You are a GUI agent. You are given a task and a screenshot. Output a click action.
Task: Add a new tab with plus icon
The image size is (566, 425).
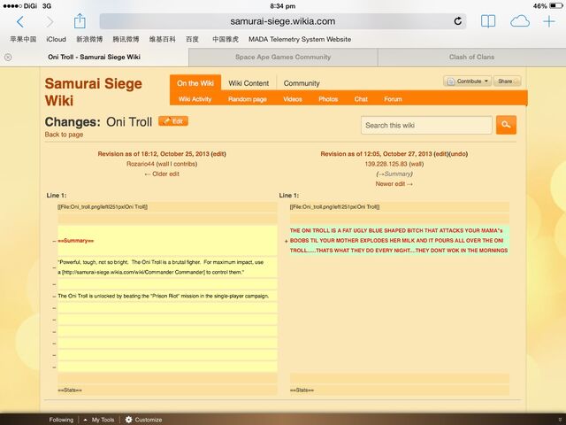coord(549,21)
